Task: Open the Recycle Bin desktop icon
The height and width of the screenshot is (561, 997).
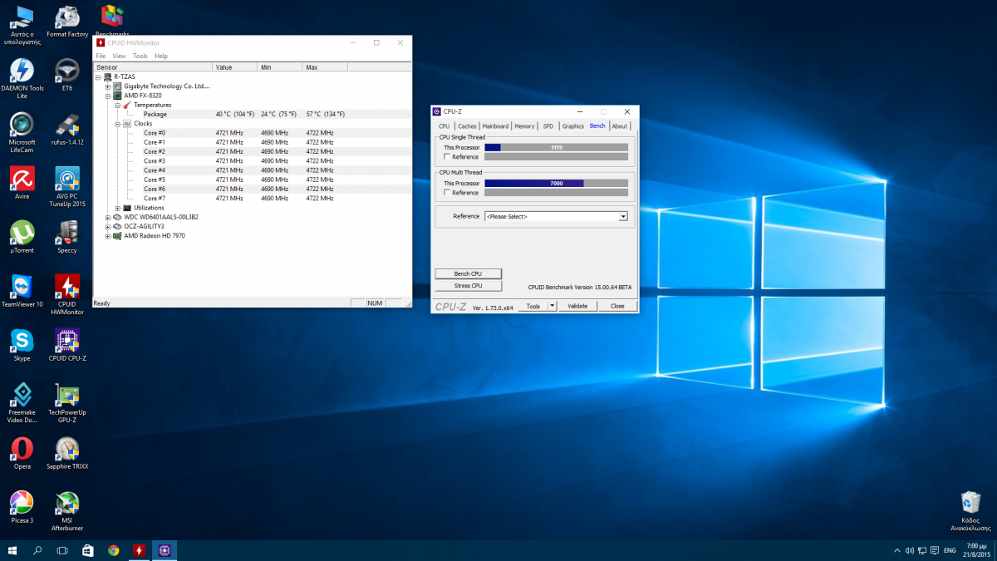Action: pyautogui.click(x=970, y=511)
